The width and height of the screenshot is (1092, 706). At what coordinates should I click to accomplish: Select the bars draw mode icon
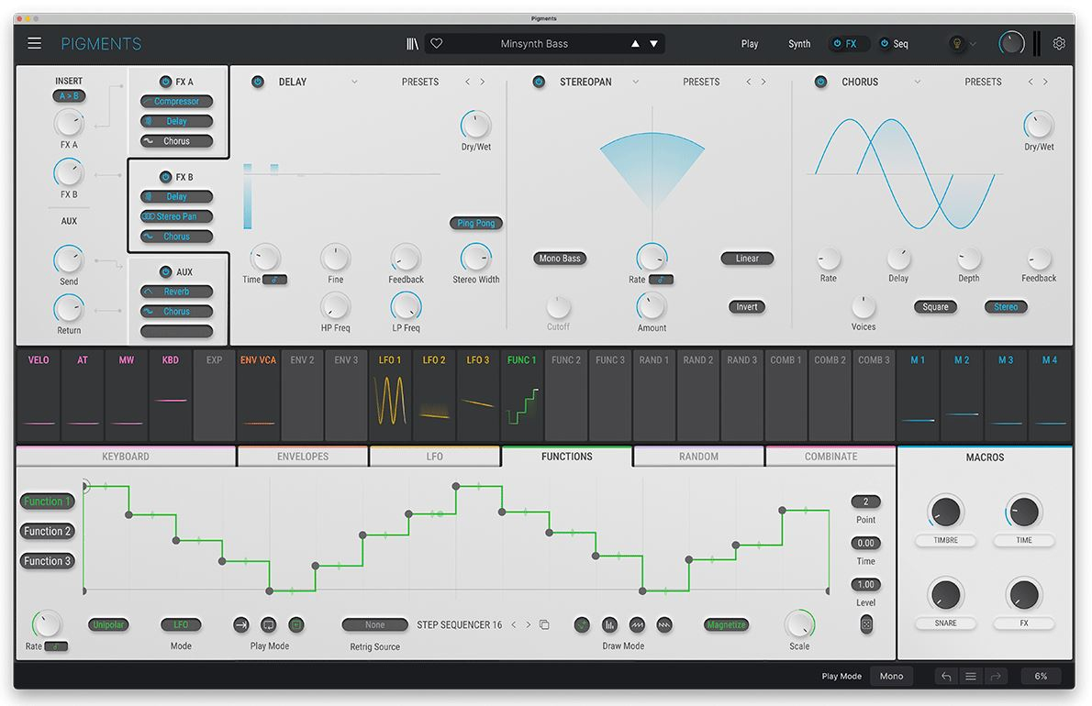pyautogui.click(x=609, y=625)
